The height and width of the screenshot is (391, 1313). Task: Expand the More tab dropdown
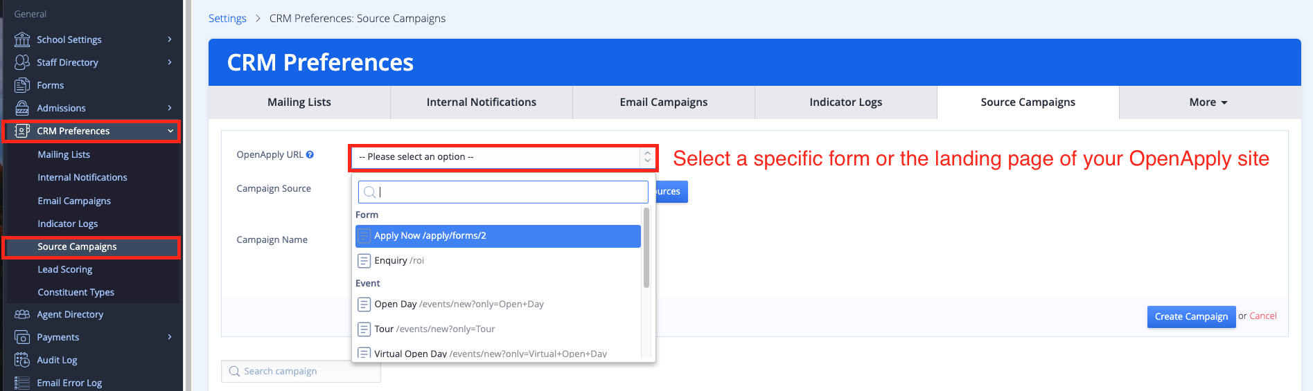[1208, 102]
